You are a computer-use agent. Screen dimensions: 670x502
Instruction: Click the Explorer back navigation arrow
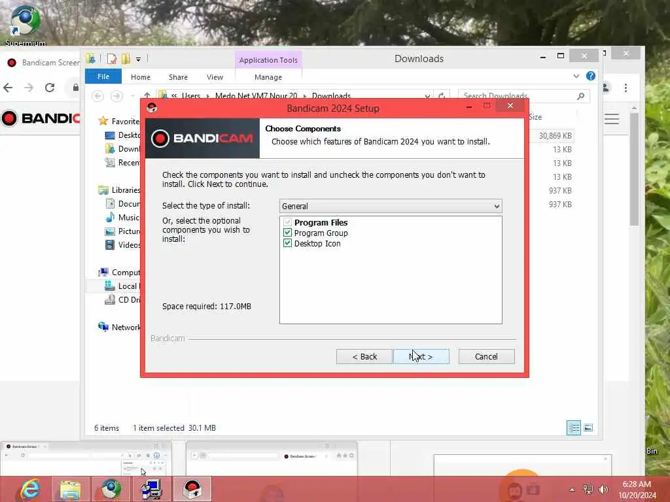click(x=98, y=95)
